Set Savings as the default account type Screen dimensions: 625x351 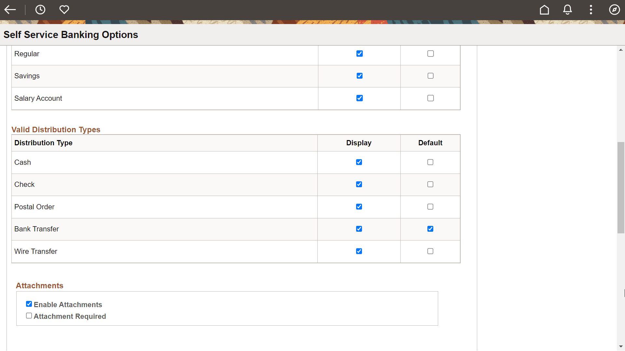[430, 75]
